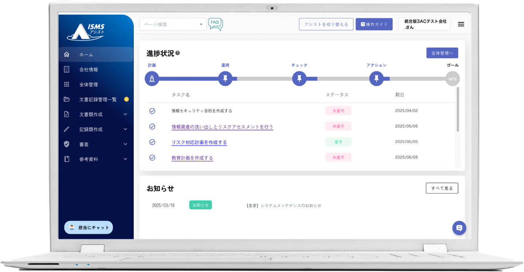Toggle check circle for 情報資産の洗い出しとリスクアセスメントを行う
524x272 pixels.
tap(152, 127)
